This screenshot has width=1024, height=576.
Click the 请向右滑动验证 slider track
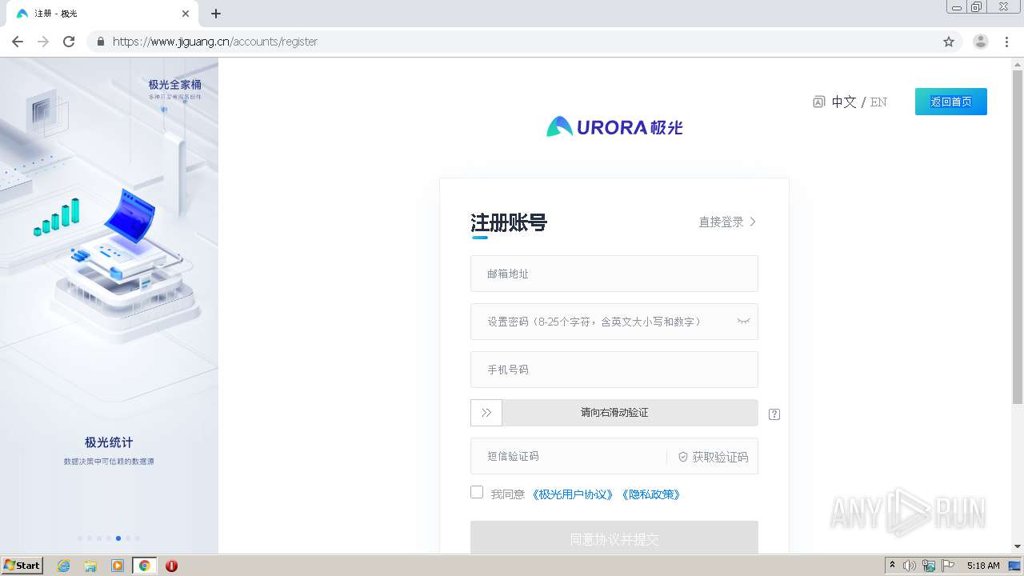tap(614, 413)
